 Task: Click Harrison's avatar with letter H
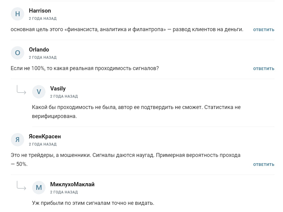[x=17, y=14]
